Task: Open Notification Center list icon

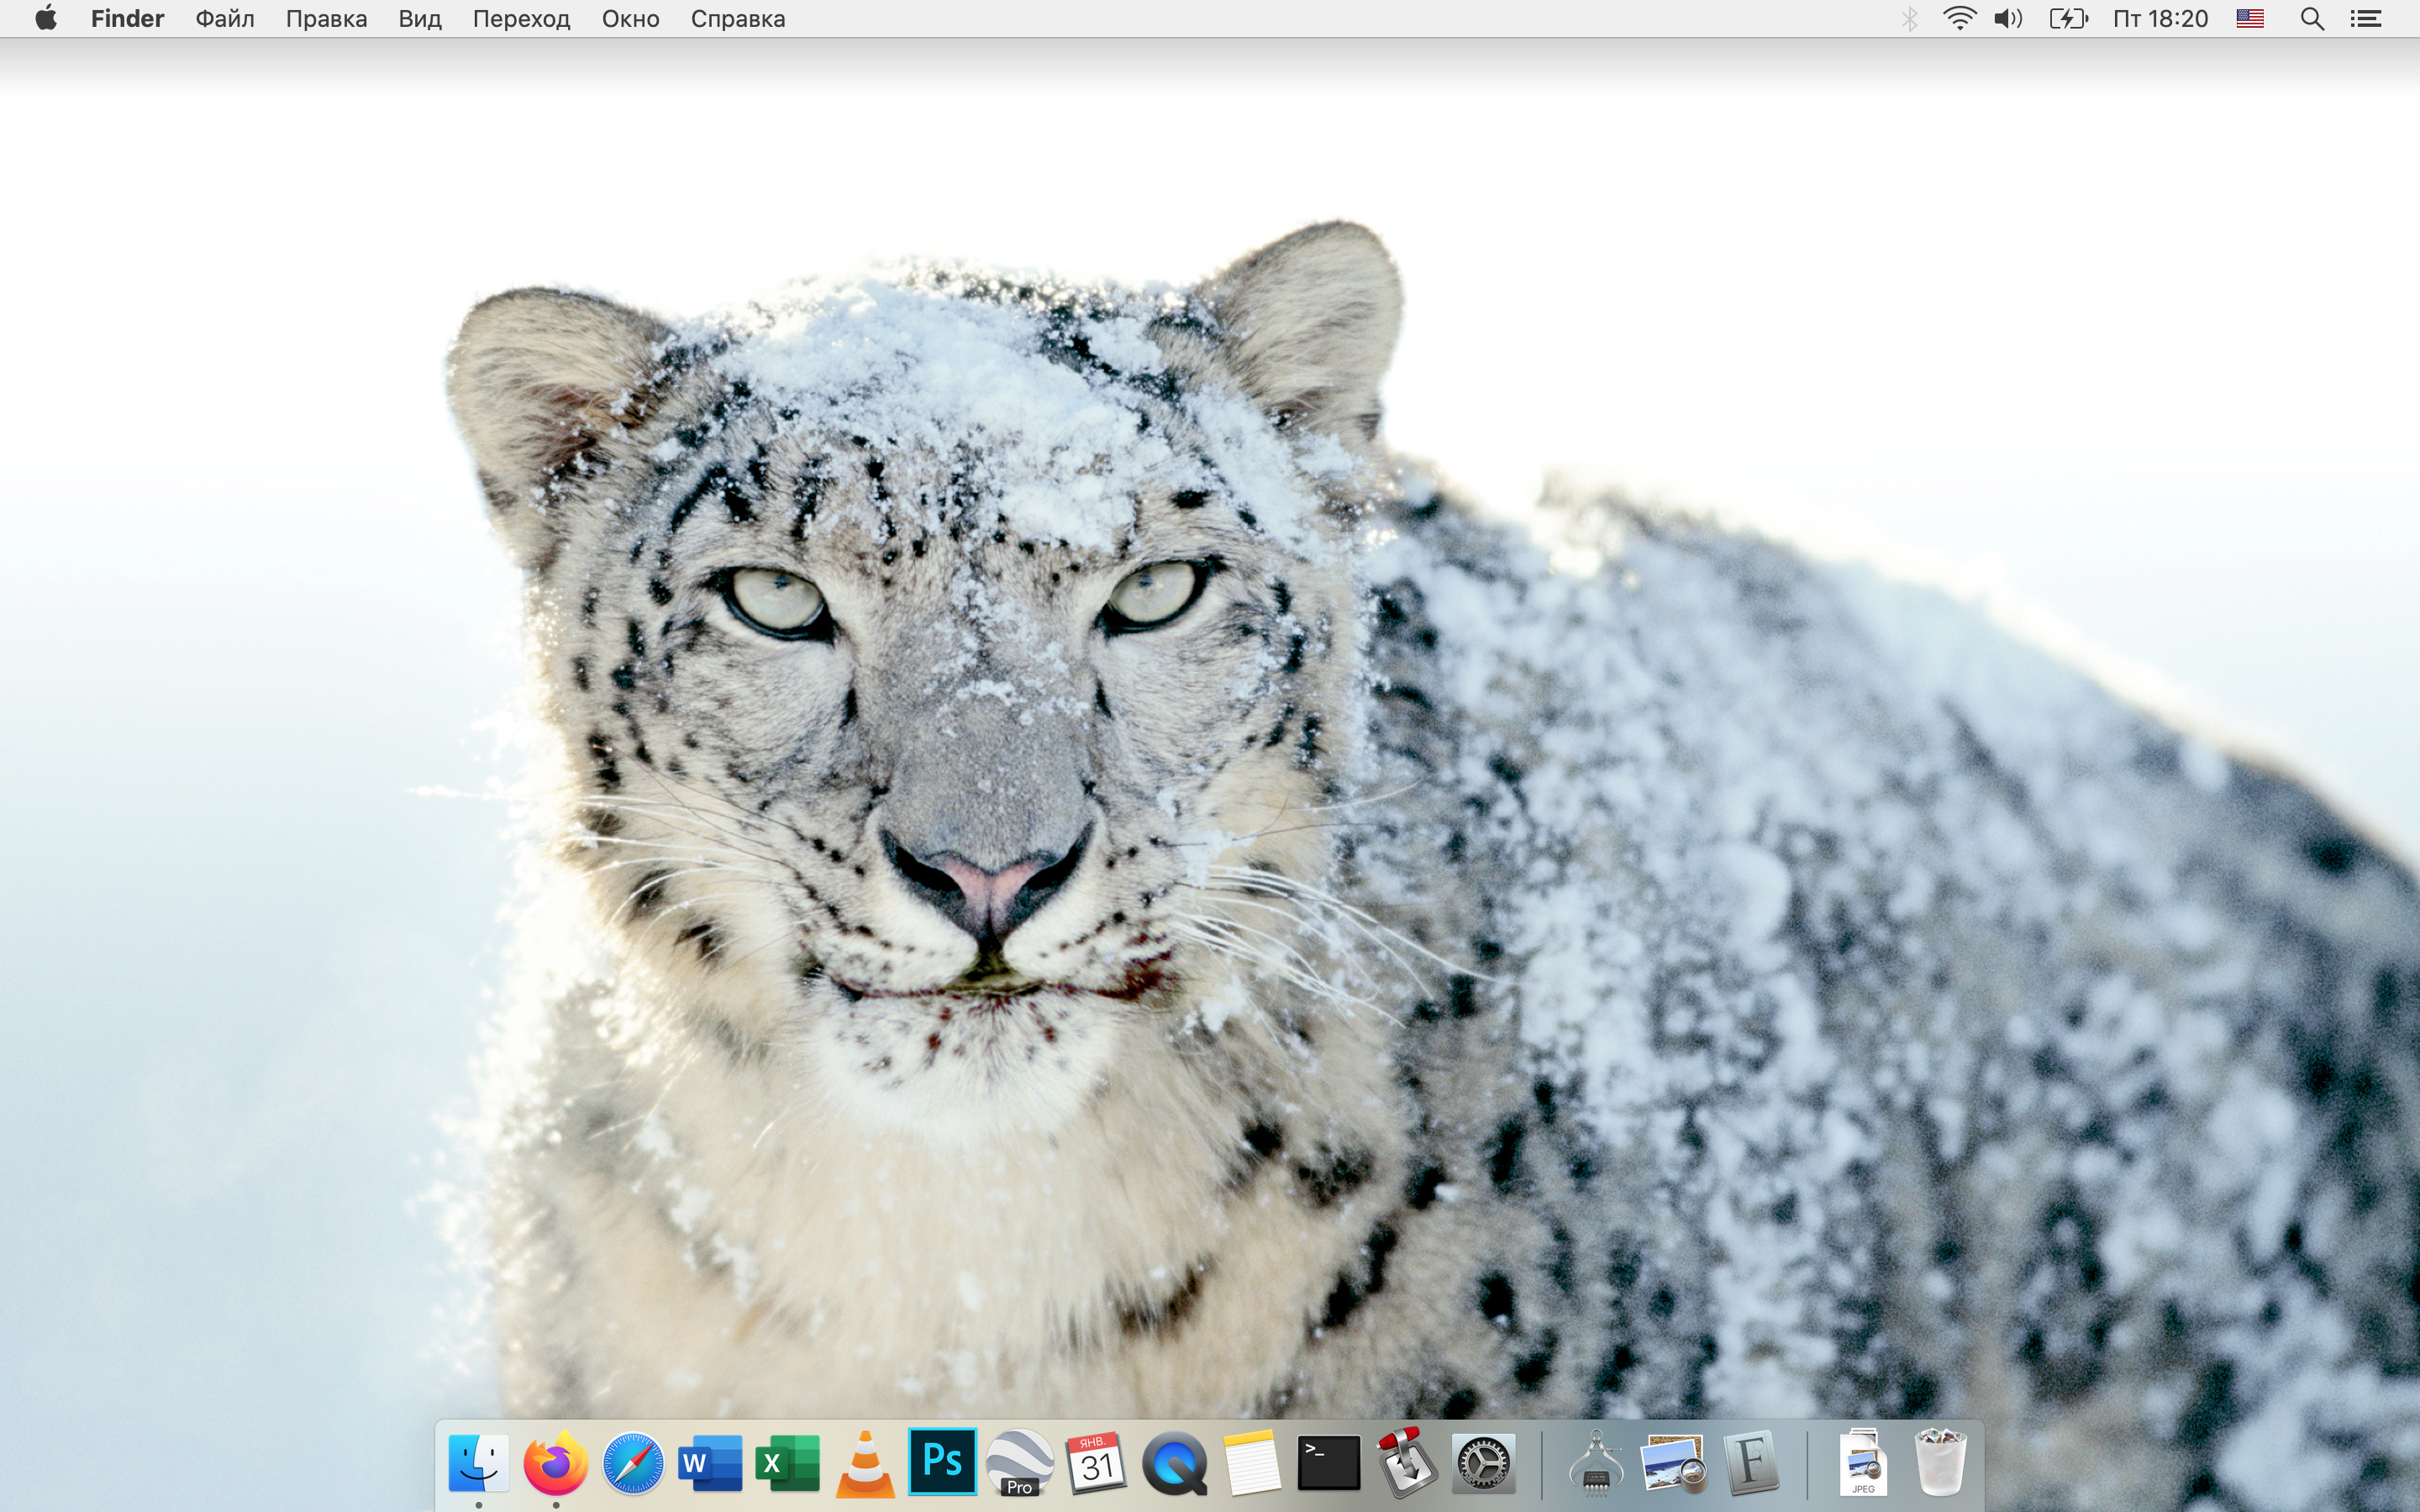Action: point(2365,18)
